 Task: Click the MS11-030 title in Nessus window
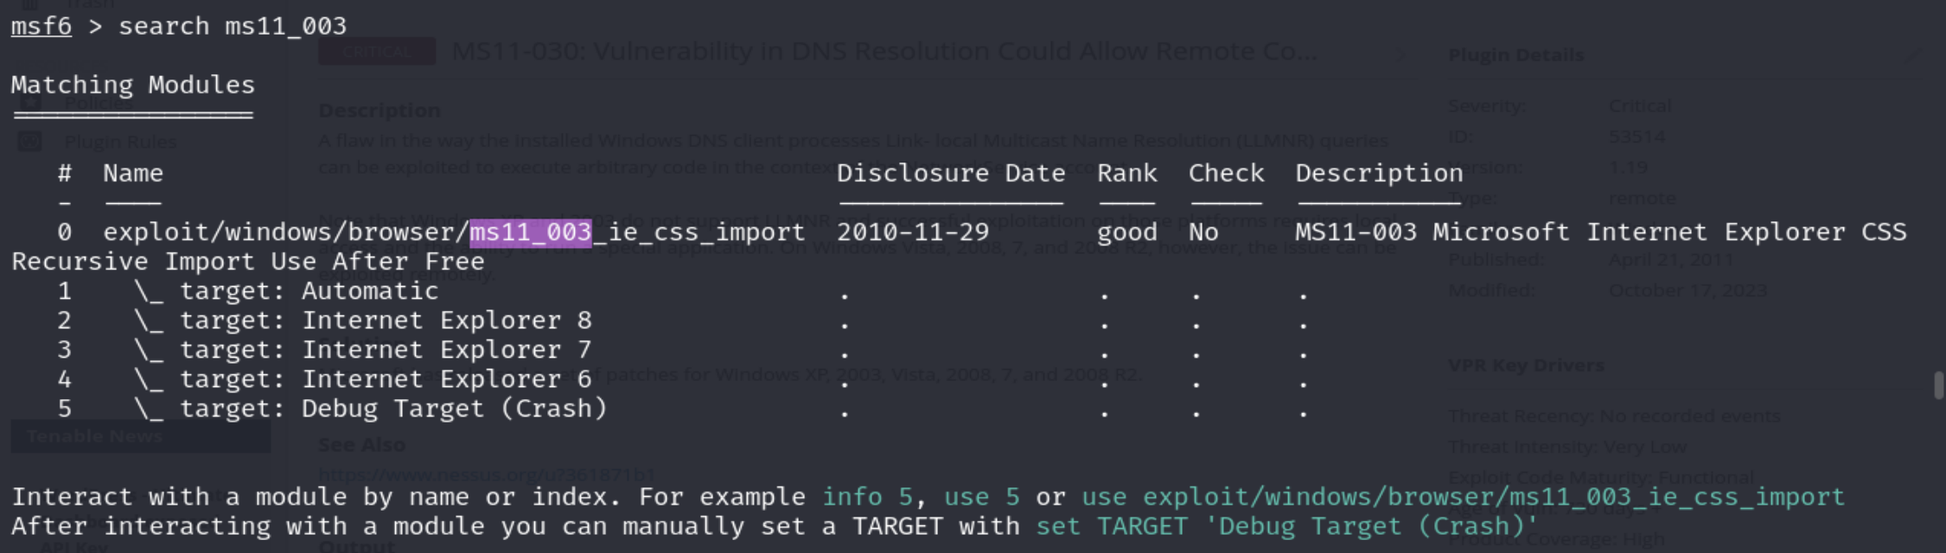[x=885, y=52]
